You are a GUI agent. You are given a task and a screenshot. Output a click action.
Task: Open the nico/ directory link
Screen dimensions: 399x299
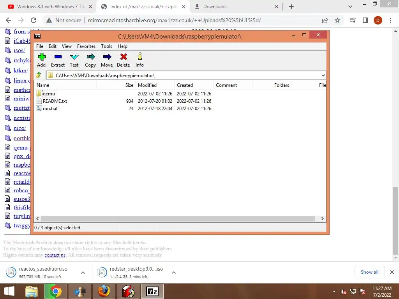pos(20,128)
